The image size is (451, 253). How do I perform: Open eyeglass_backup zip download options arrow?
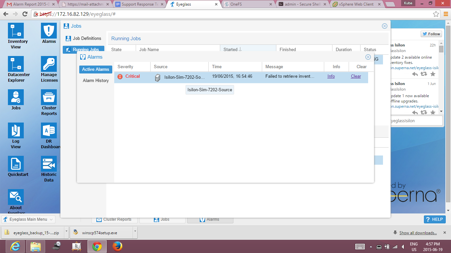[x=67, y=232]
